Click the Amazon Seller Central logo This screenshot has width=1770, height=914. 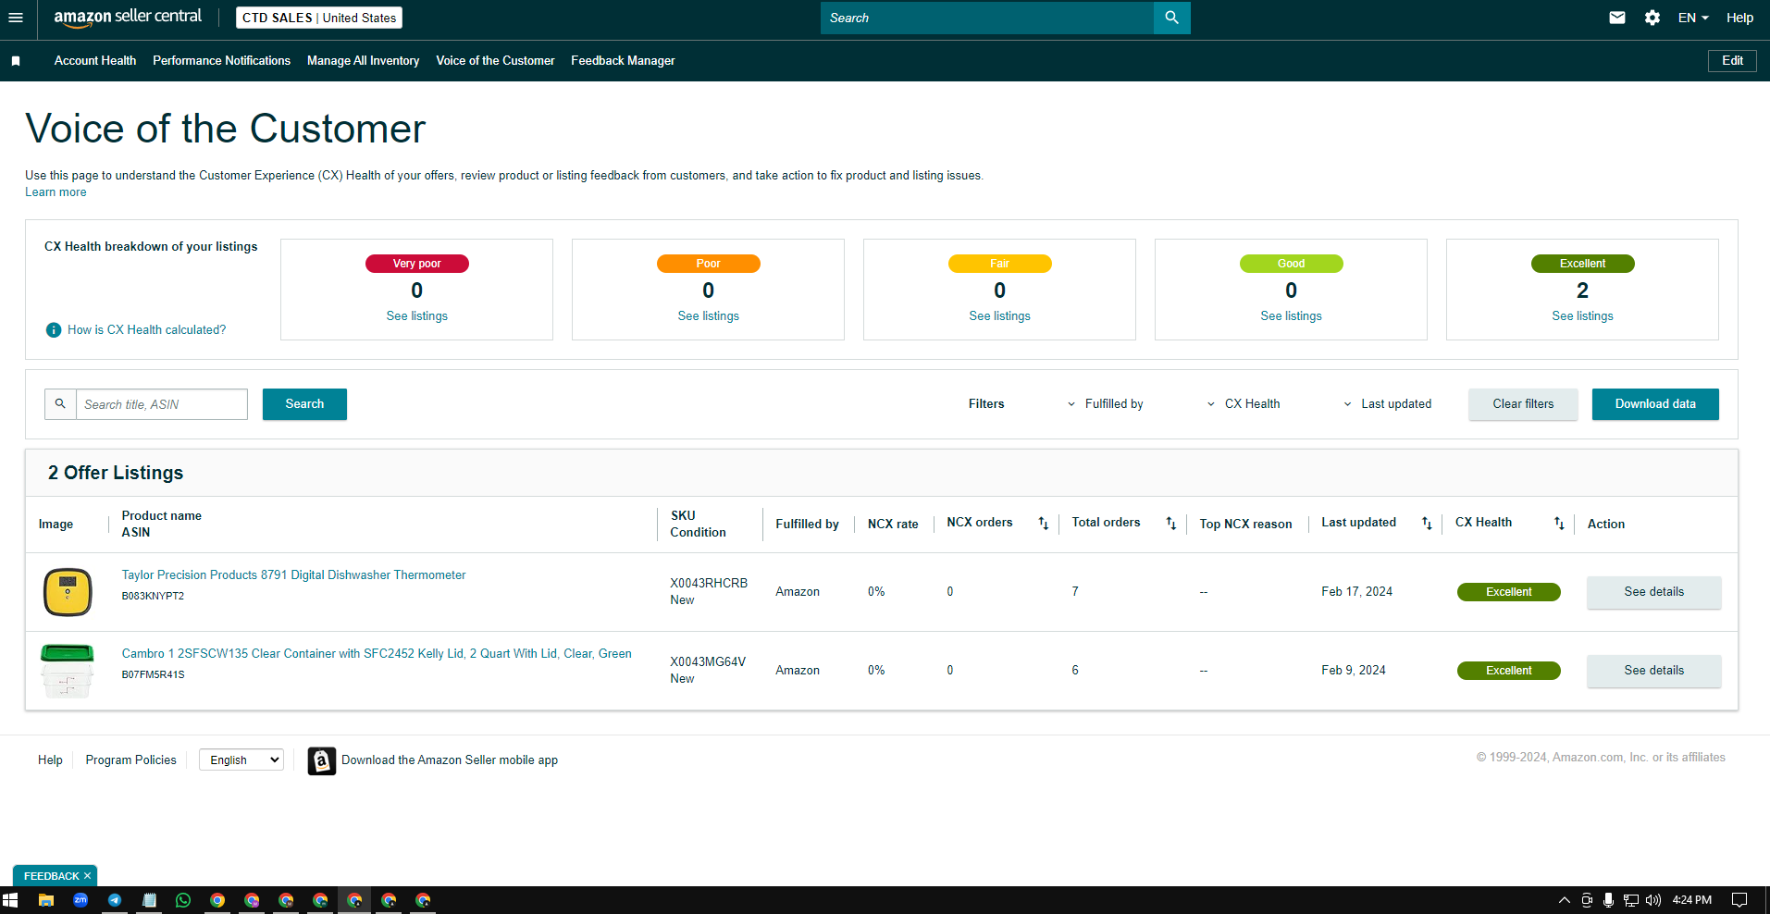[128, 18]
